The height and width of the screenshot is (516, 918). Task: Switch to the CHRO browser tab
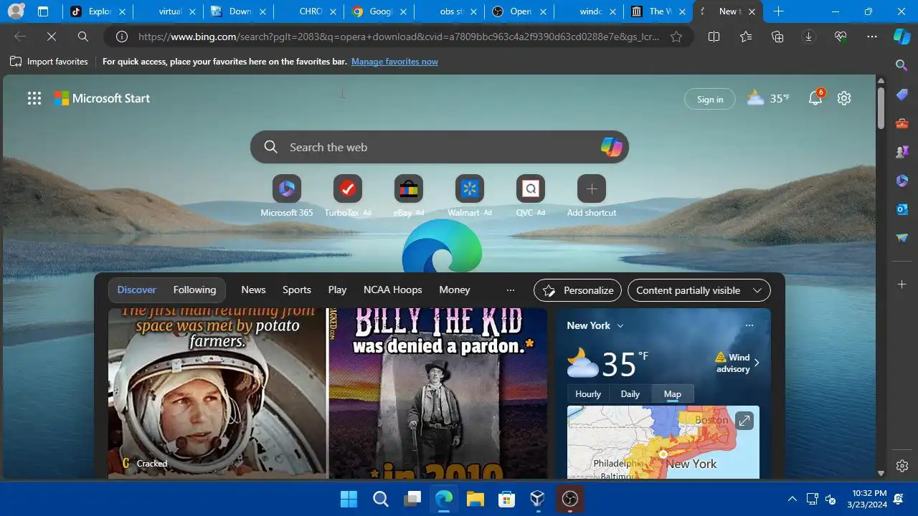click(309, 11)
